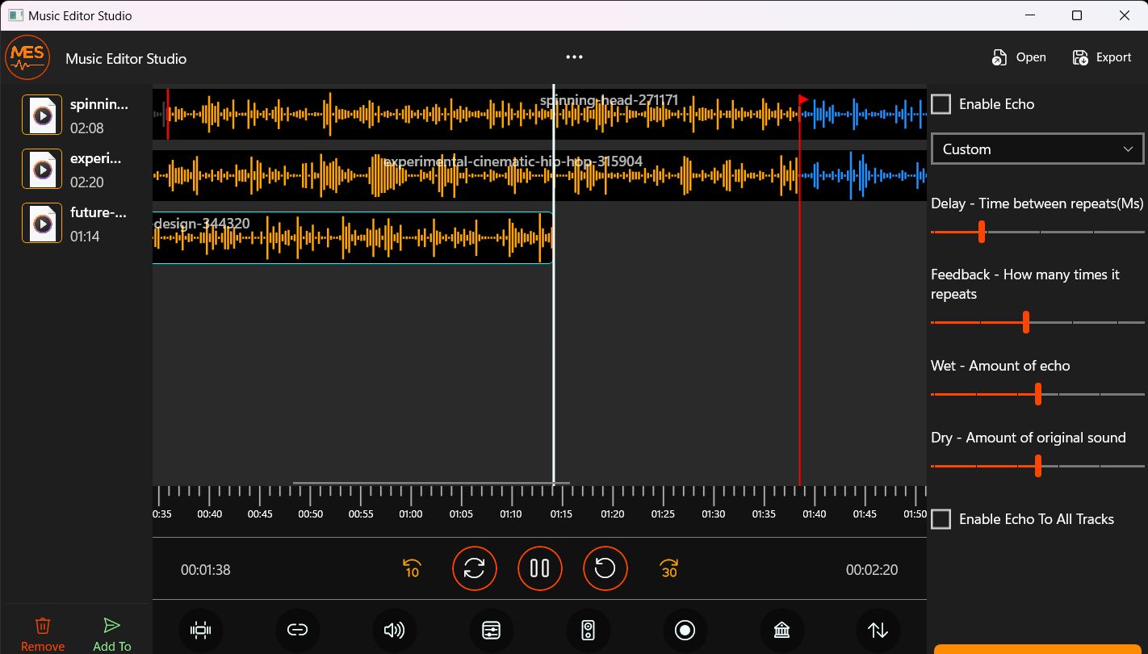Click the link tracks chain icon
The width and height of the screenshot is (1148, 654).
pyautogui.click(x=297, y=631)
